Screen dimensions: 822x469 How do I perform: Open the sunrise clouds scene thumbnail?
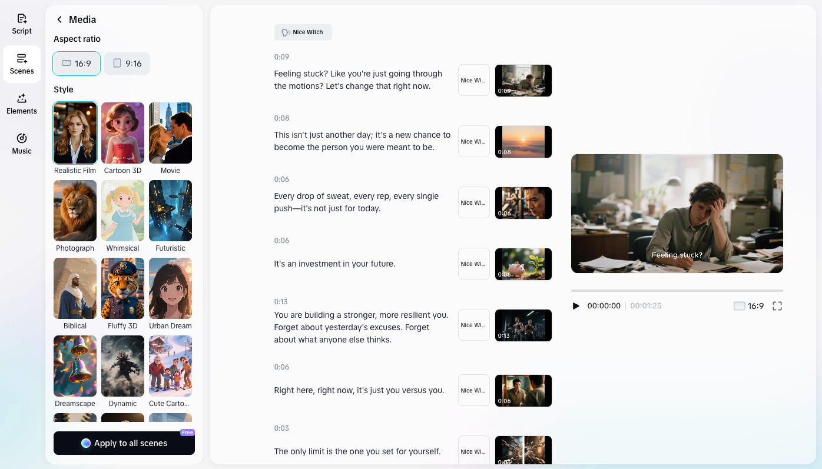tap(523, 142)
